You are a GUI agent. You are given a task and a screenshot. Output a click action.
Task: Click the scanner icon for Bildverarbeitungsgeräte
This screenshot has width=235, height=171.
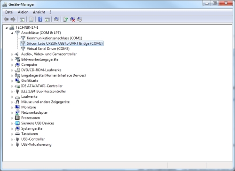coord(17,59)
